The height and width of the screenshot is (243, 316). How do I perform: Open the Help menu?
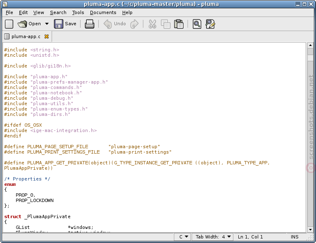[127, 12]
